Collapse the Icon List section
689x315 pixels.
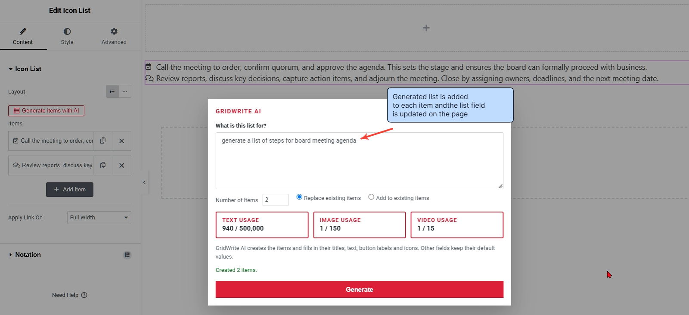pyautogui.click(x=25, y=69)
